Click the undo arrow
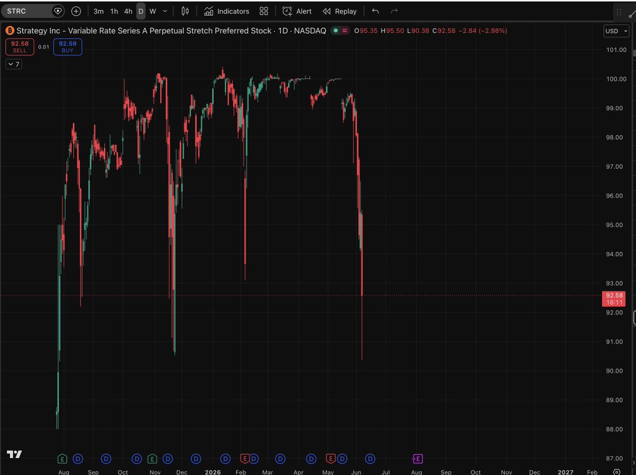The image size is (636, 475). (x=375, y=11)
